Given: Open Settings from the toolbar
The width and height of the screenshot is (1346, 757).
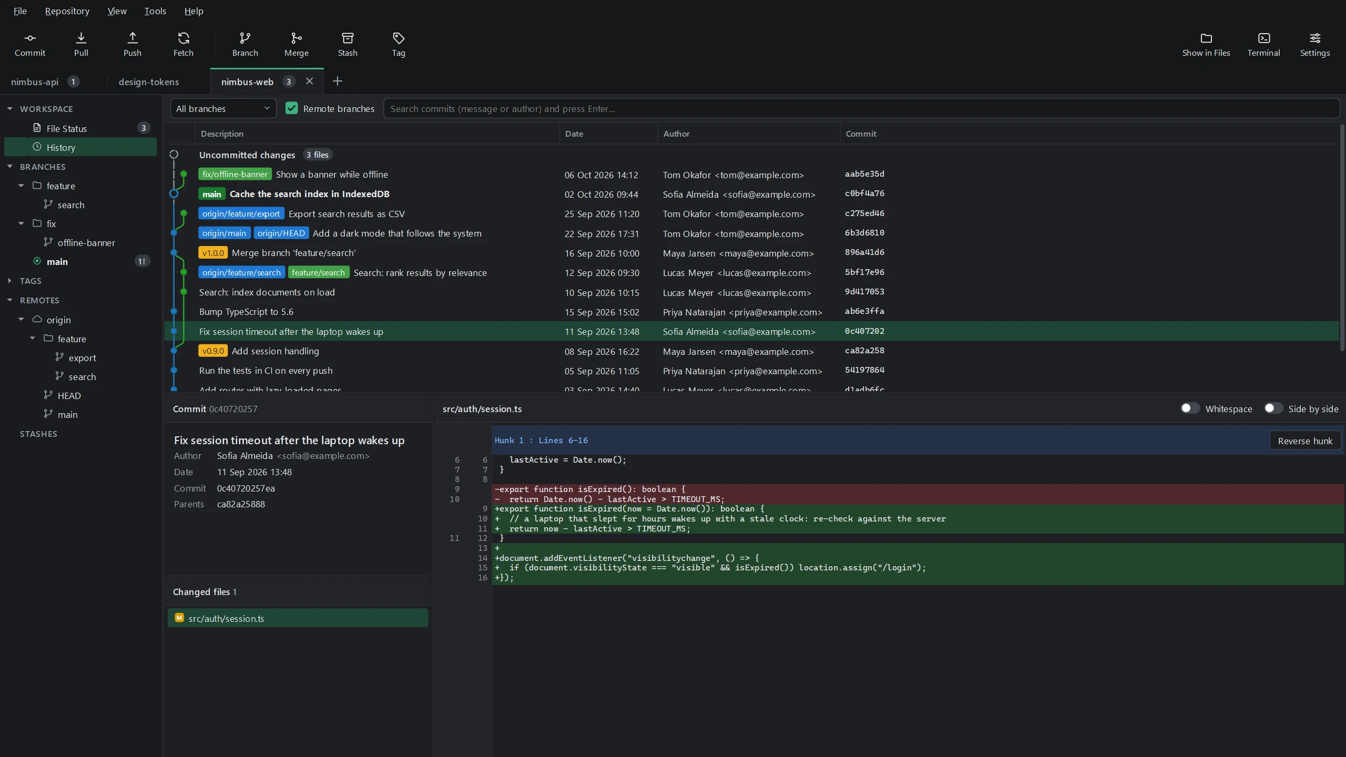Looking at the screenshot, I should point(1315,44).
